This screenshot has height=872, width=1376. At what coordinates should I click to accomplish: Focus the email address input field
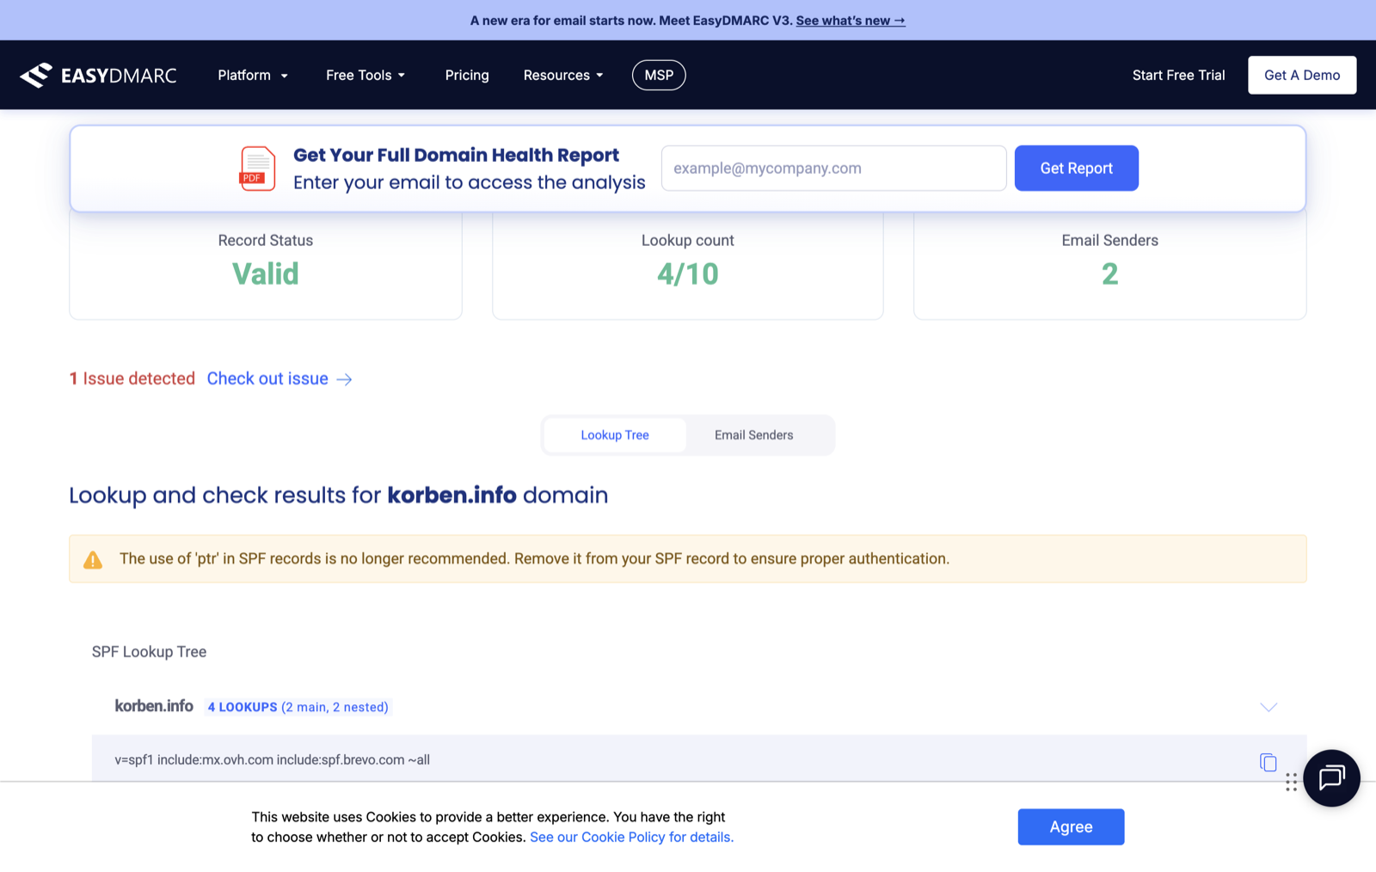tap(833, 169)
